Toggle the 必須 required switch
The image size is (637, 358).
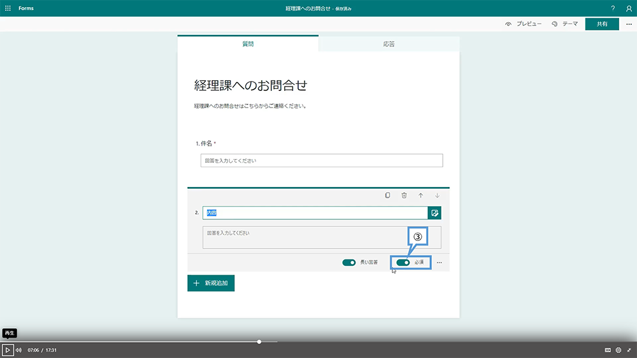pos(403,263)
